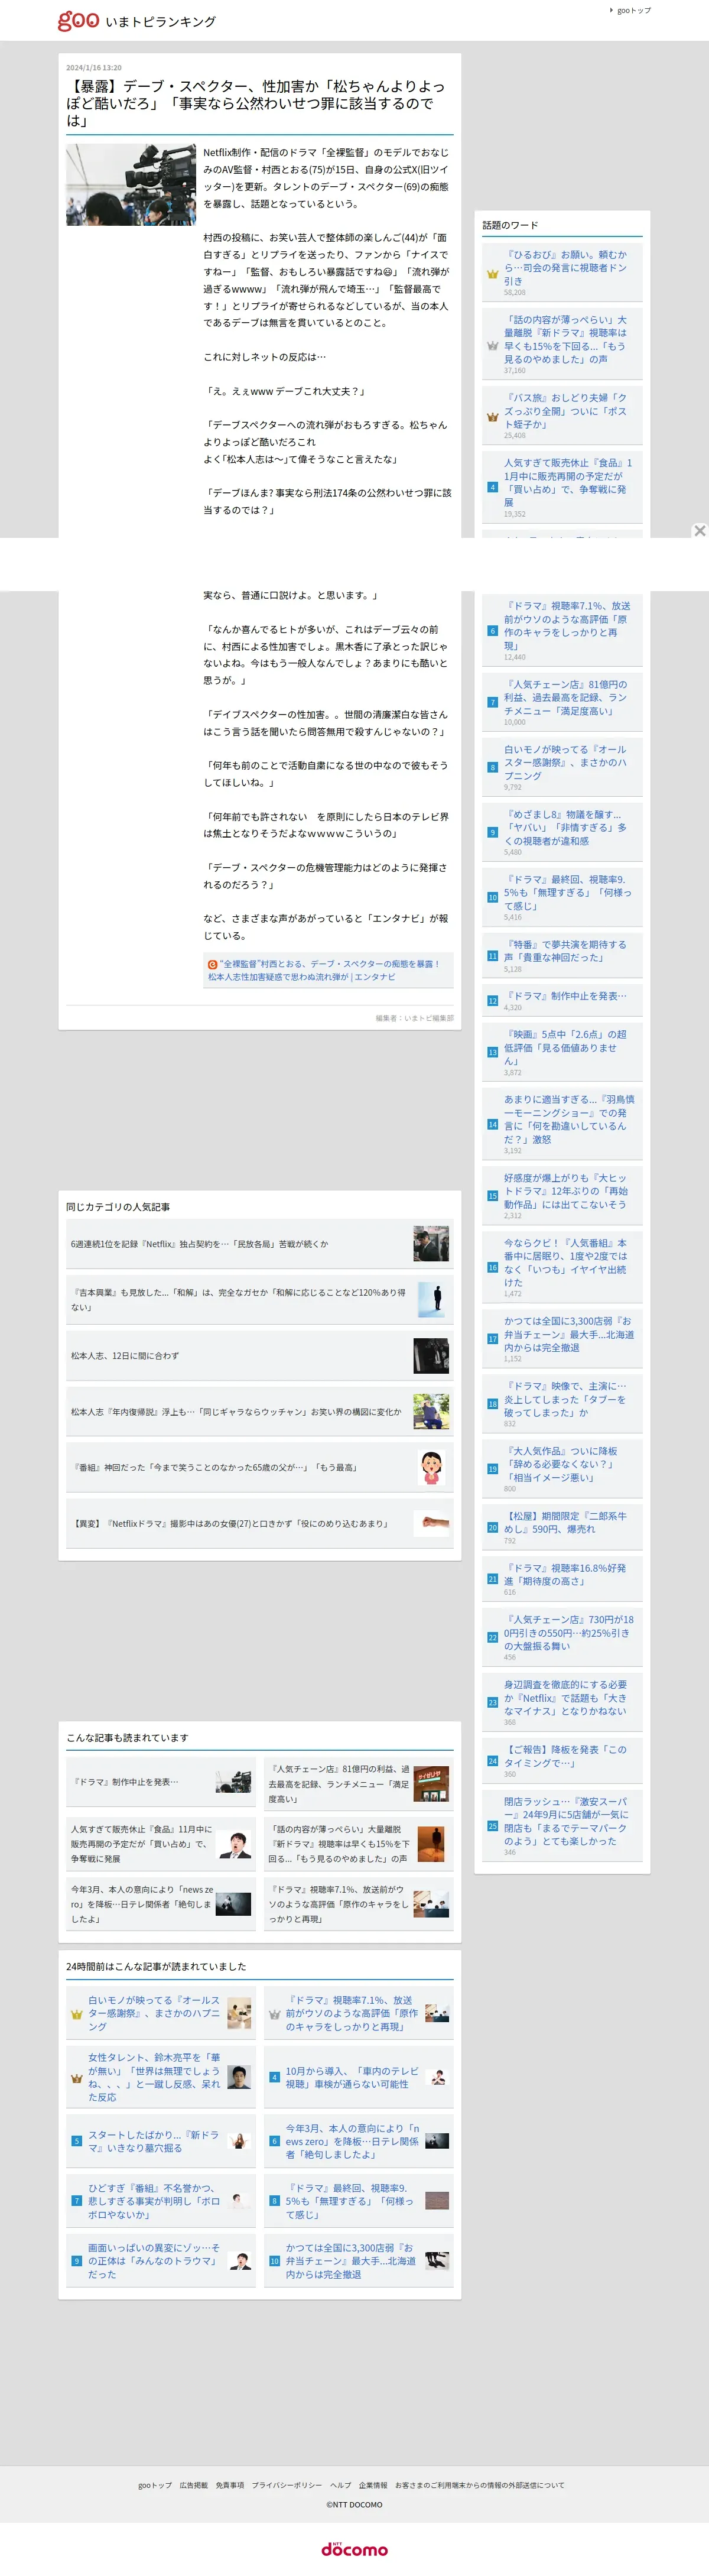Click the bronze crown beside the 『バス旅』 ranking item

tap(492, 417)
